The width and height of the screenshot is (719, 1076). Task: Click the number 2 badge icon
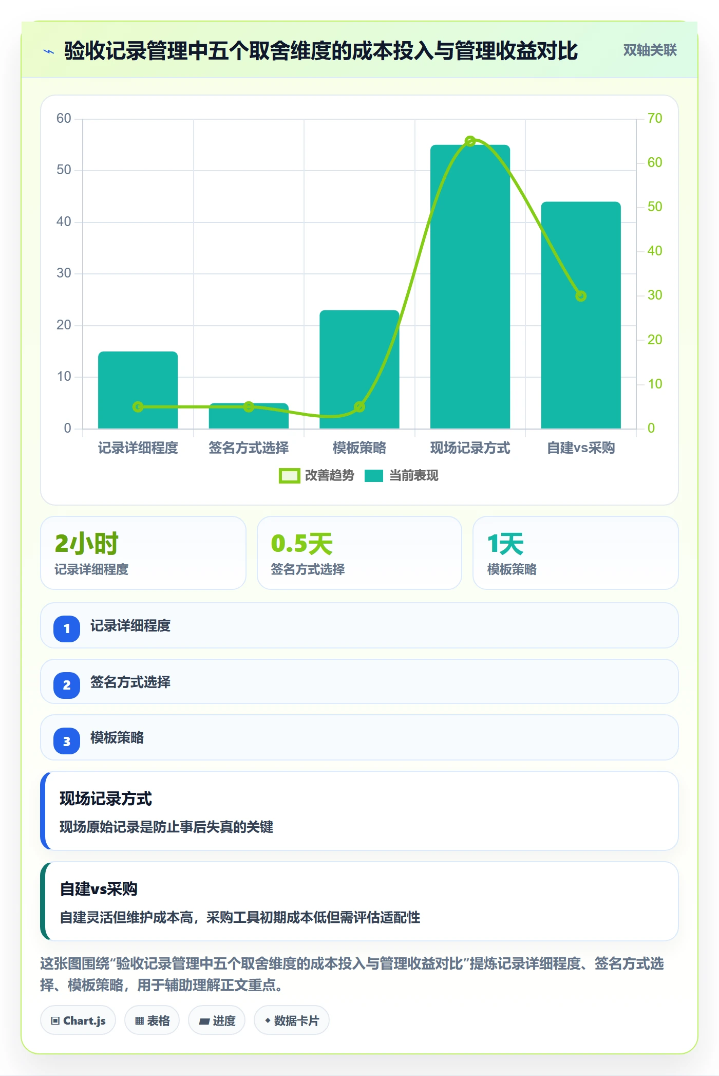(67, 685)
